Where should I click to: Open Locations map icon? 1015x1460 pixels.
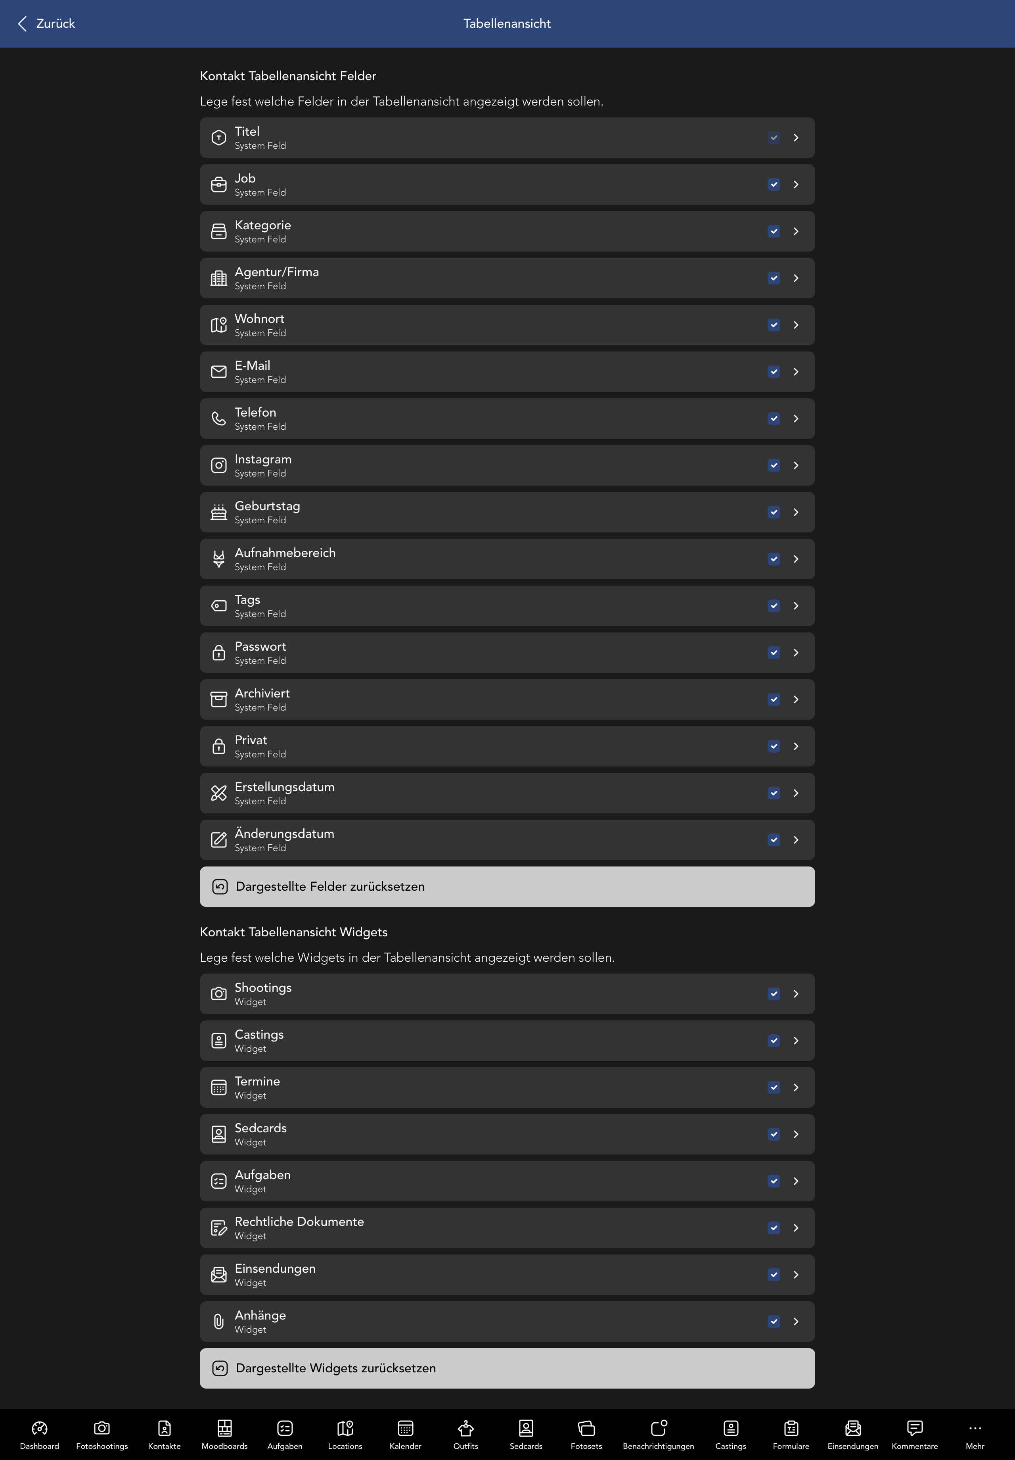pyautogui.click(x=345, y=1428)
